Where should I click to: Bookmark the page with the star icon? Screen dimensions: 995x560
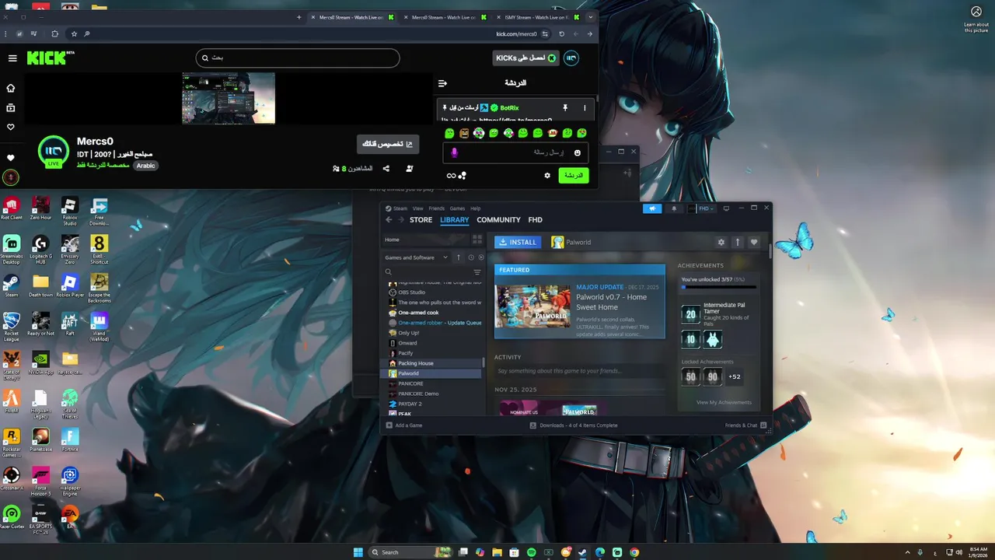(74, 34)
